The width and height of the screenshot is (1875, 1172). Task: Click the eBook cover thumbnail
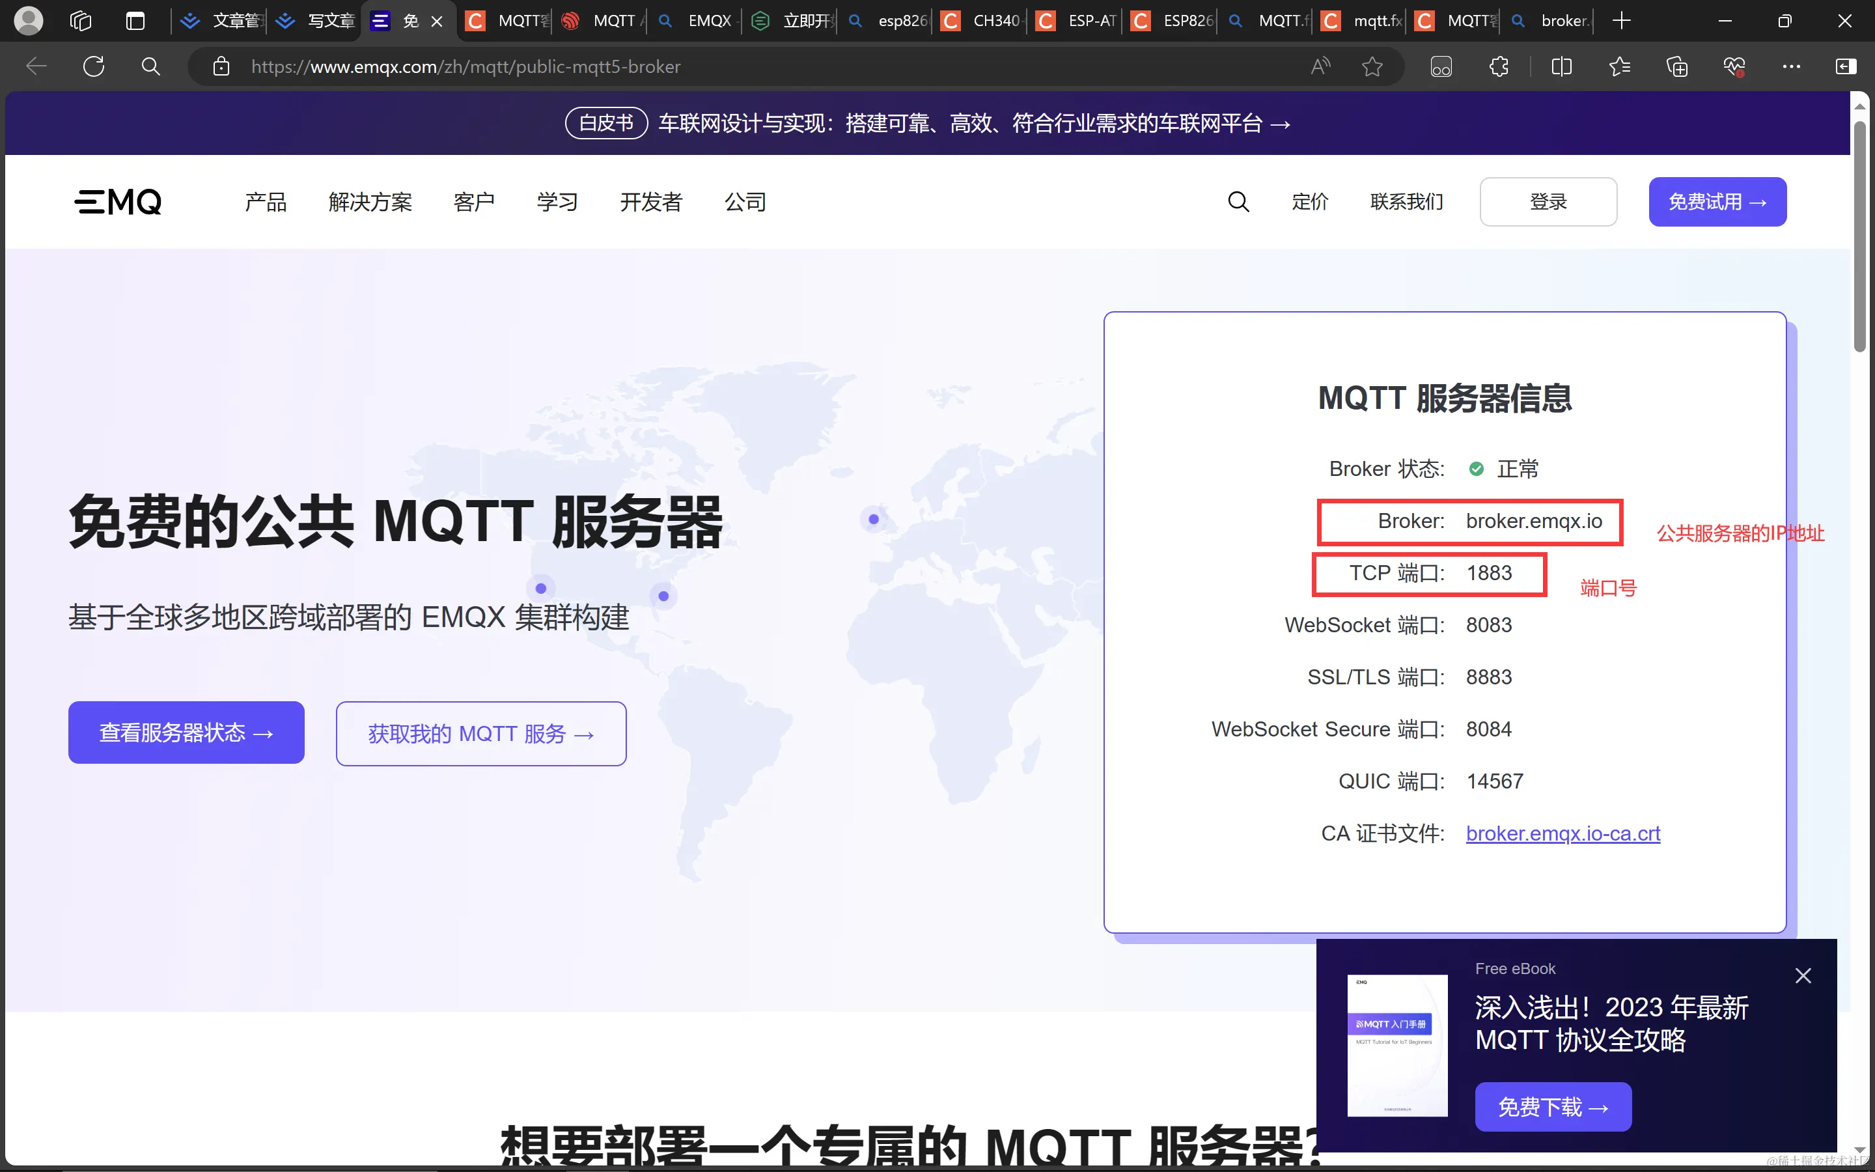(x=1397, y=1045)
